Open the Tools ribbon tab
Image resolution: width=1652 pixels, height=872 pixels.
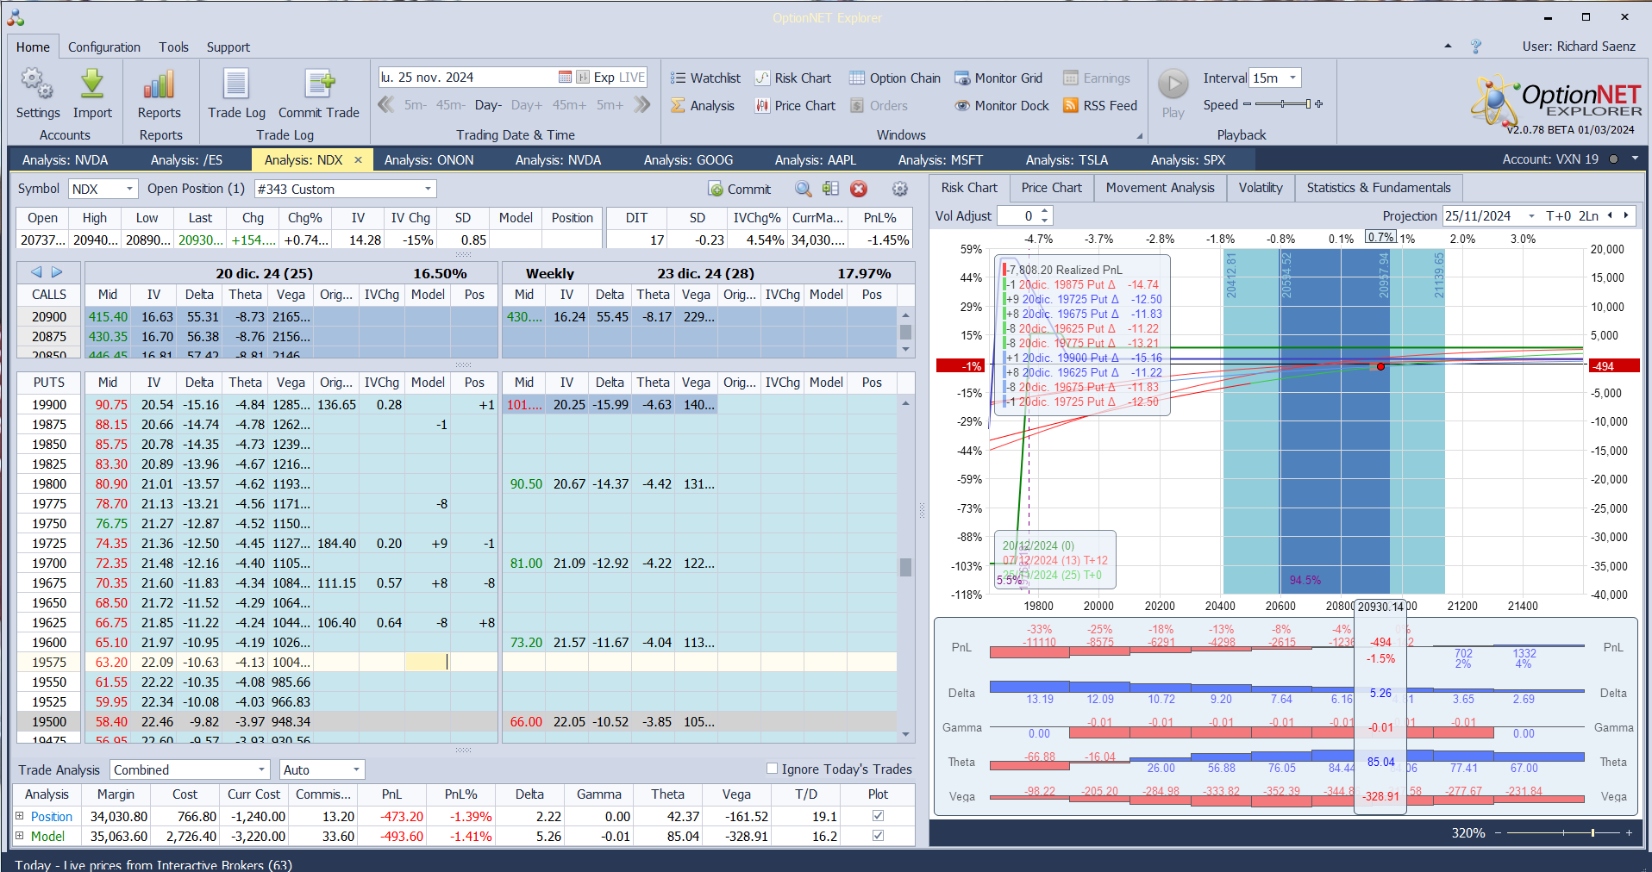click(x=173, y=47)
